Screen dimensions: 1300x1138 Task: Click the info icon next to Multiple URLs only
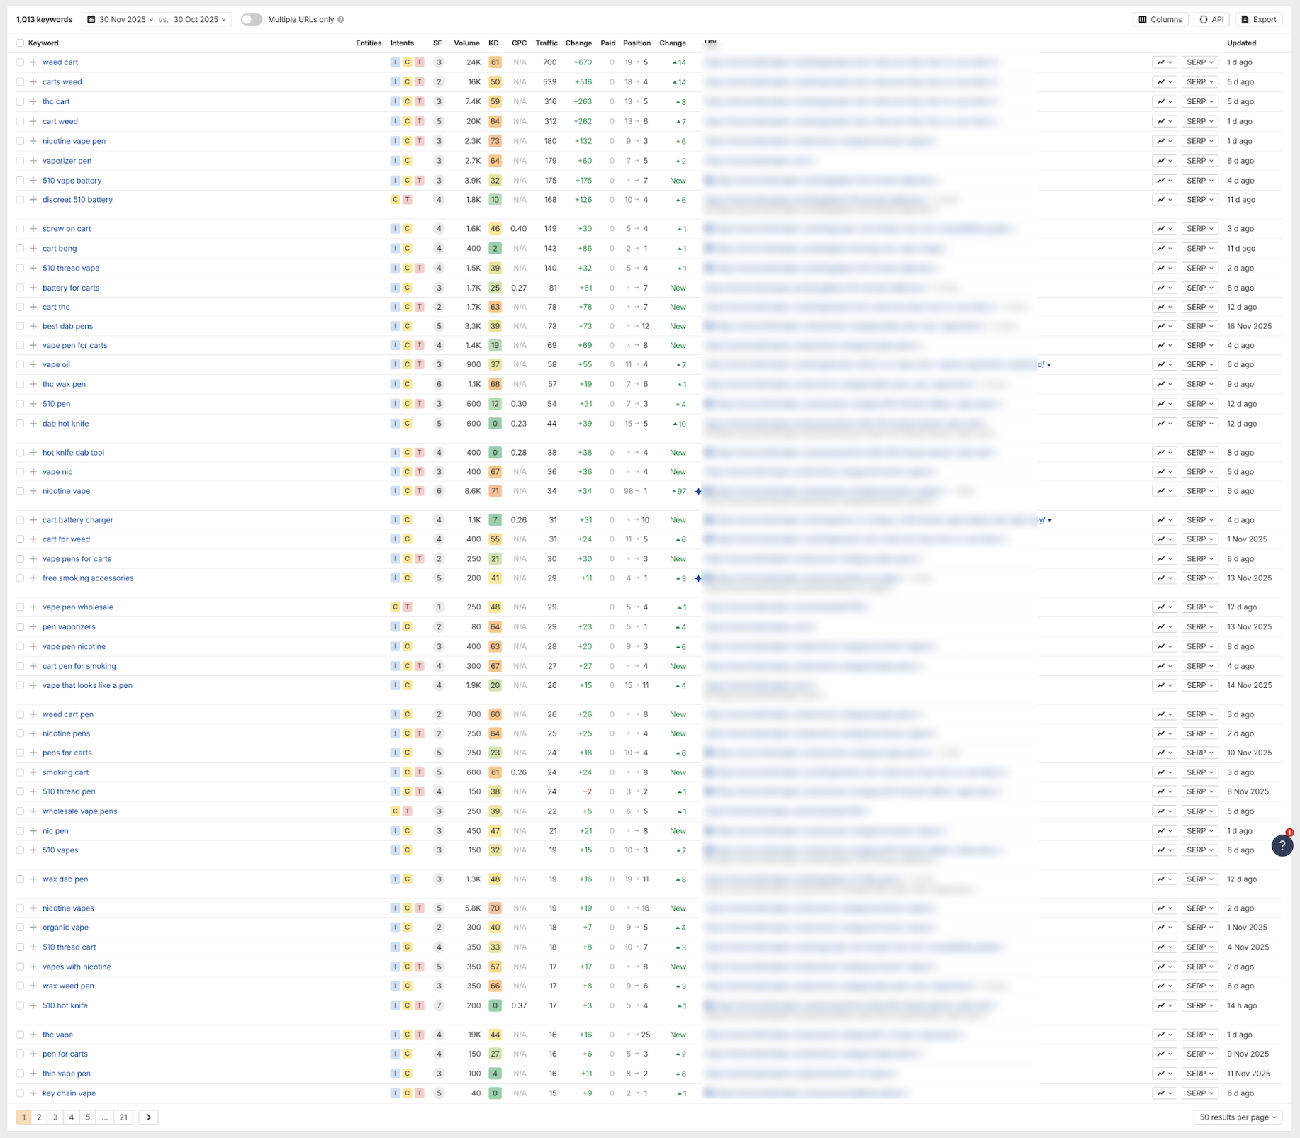click(341, 20)
